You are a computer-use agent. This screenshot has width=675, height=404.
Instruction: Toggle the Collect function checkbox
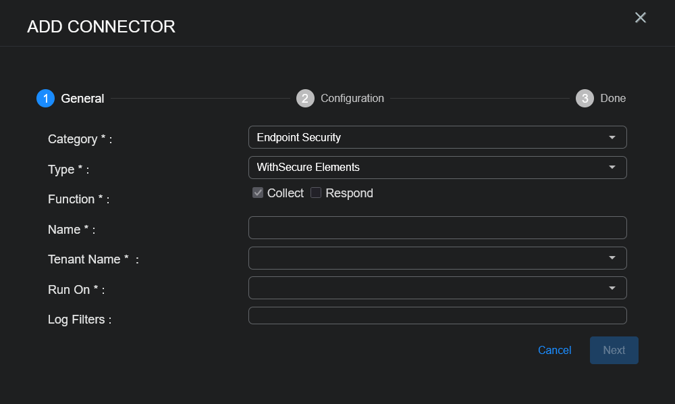click(x=258, y=193)
